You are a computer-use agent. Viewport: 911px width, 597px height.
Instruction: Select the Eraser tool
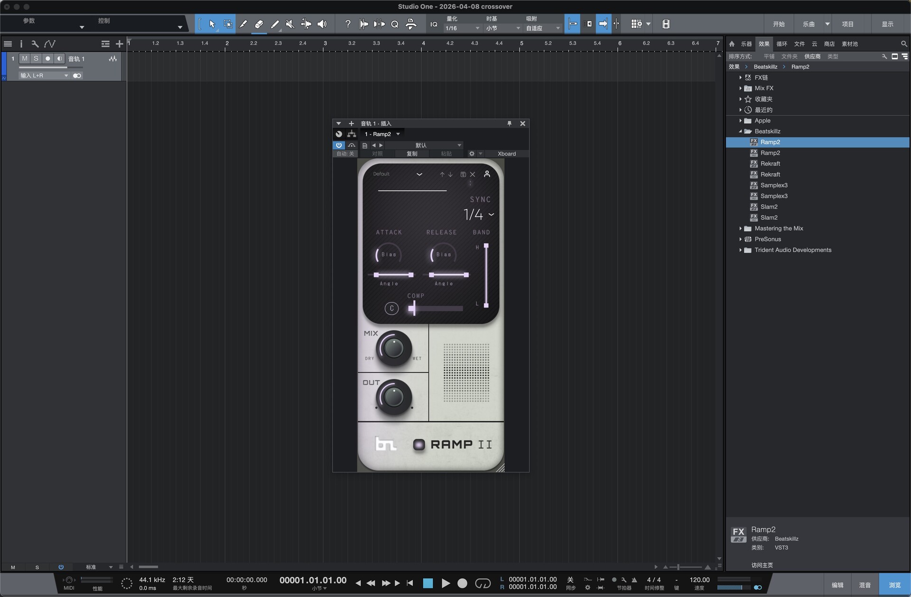[x=259, y=24]
